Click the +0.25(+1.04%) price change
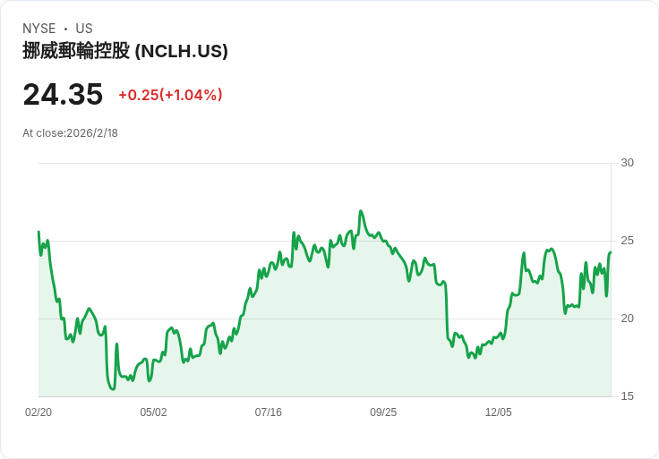Image resolution: width=659 pixels, height=459 pixels. (170, 95)
